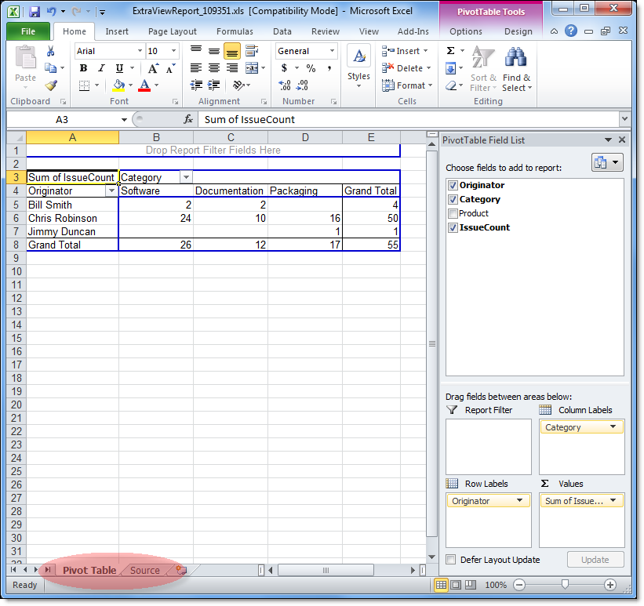Click Decrease Decimal icon
The image size is (644, 606).
tap(302, 85)
